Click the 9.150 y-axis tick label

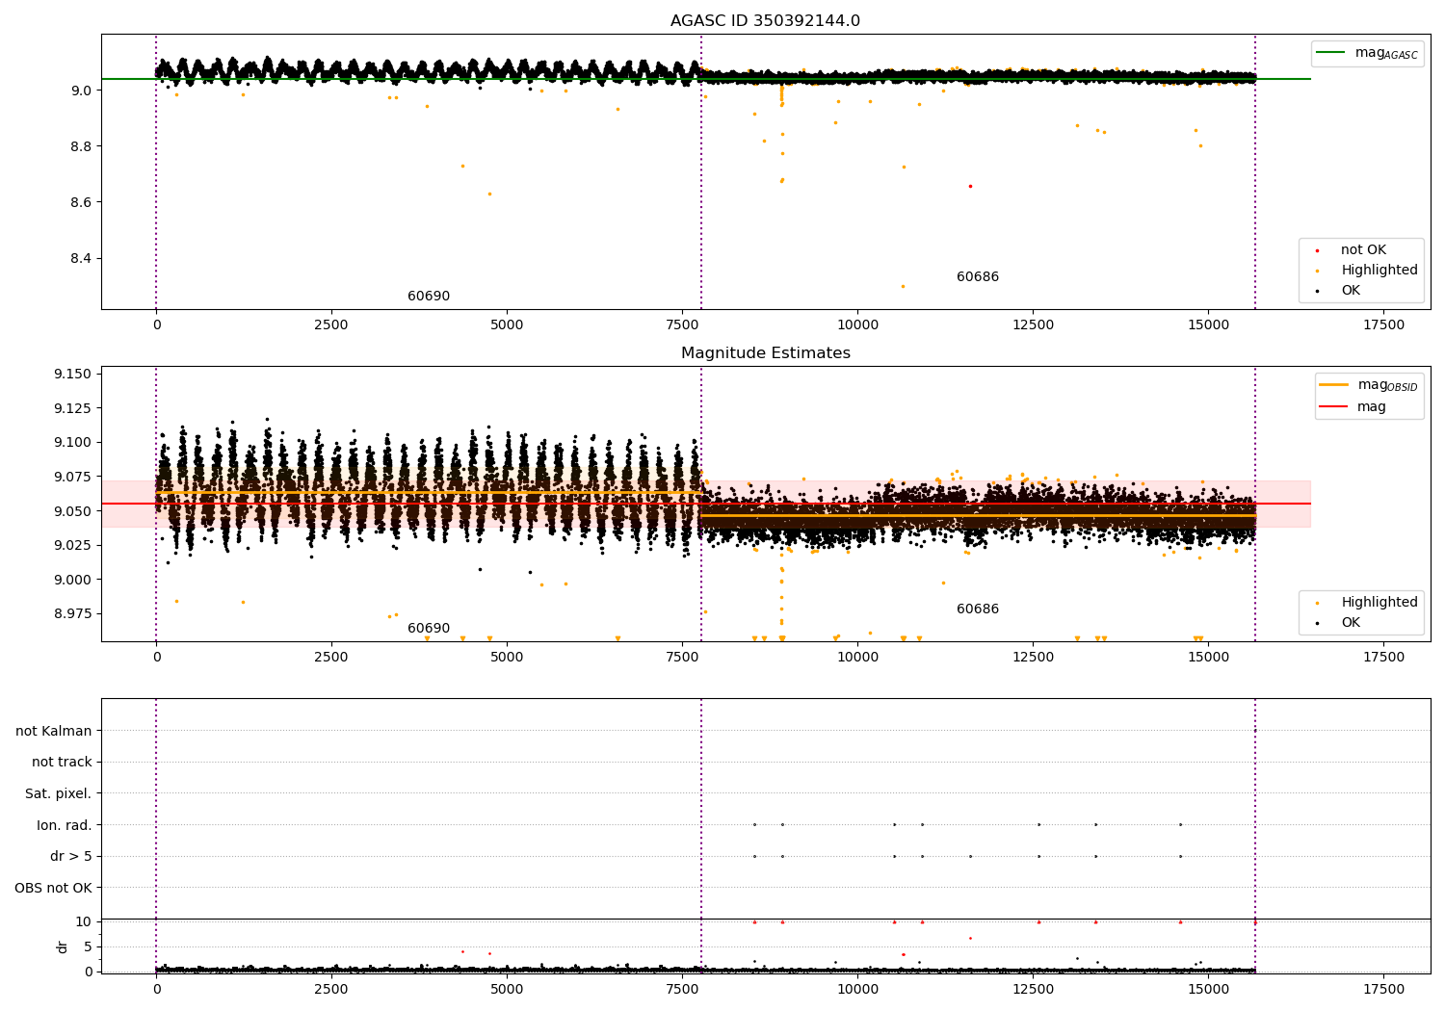[73, 374]
